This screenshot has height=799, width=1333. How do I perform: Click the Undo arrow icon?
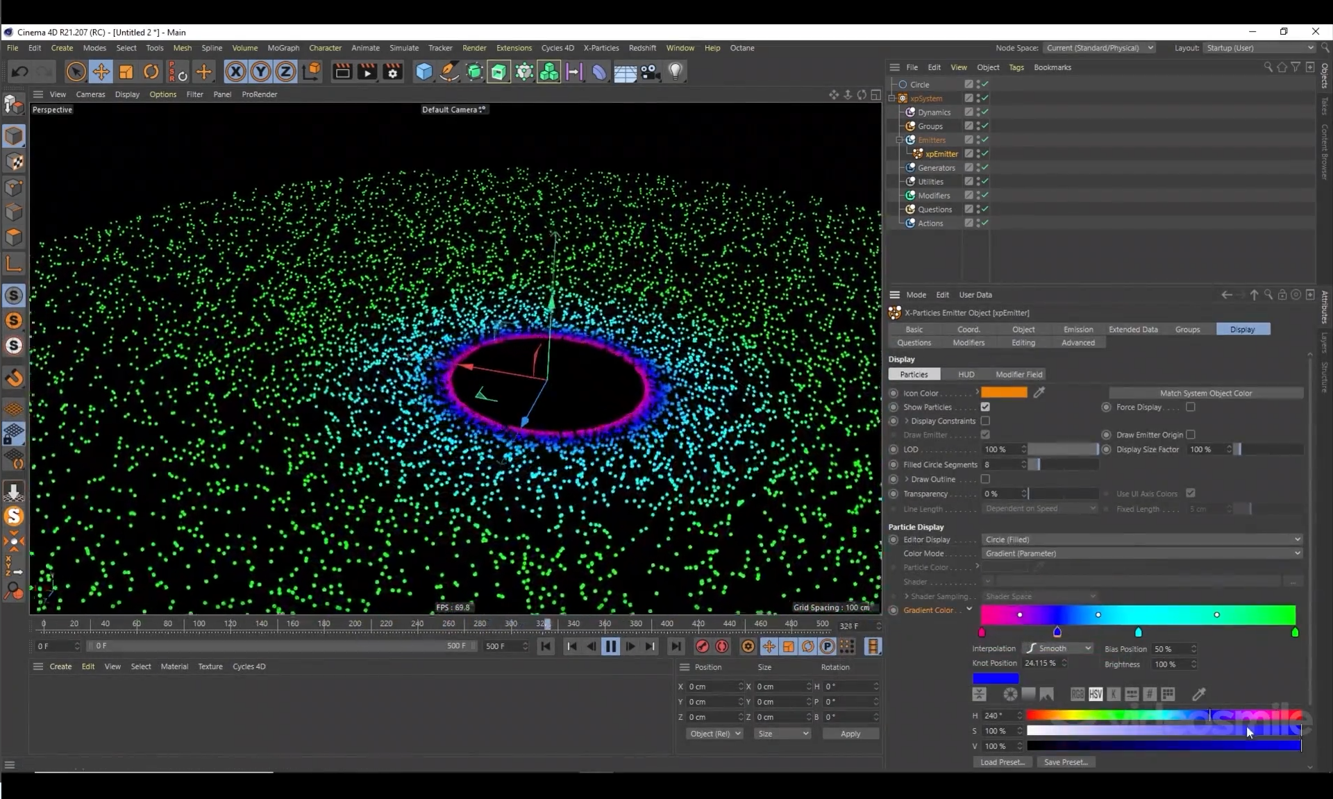tap(19, 72)
